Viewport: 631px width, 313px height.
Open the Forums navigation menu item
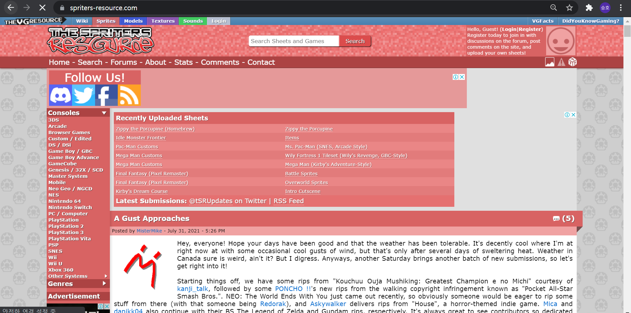click(124, 62)
